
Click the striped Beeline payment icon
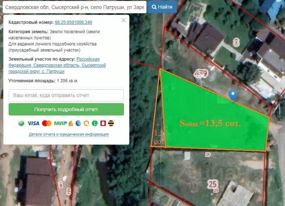pyautogui.click(x=111, y=123)
